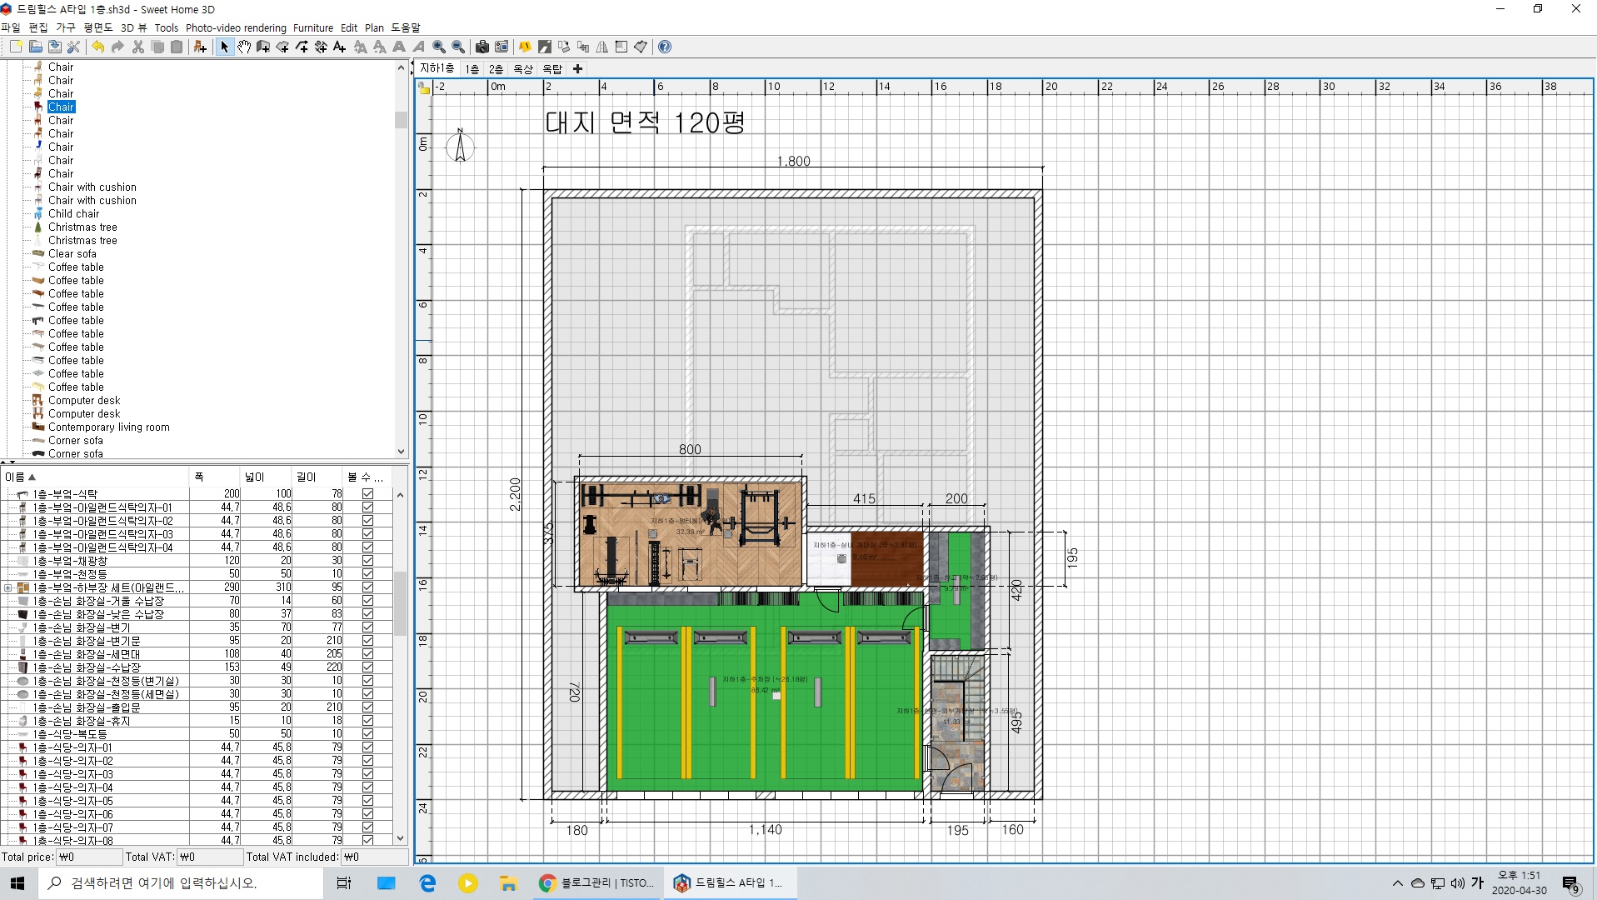Click the plan lock icon at ruler corner
The image size is (1597, 900).
coord(424,88)
